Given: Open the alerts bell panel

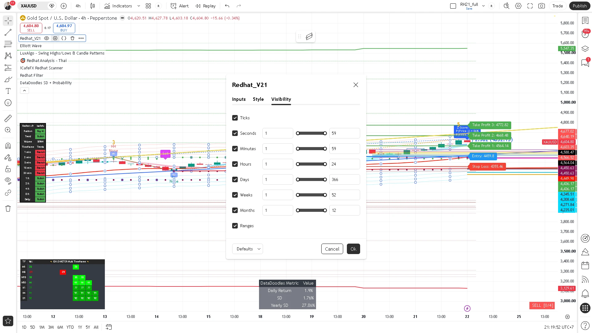Looking at the screenshot, I should pyautogui.click(x=585, y=293).
